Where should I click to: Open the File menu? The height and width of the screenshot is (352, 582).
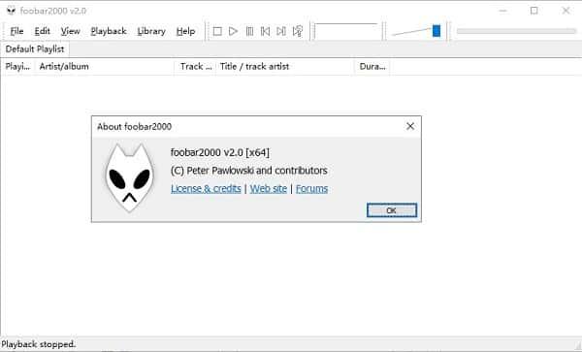pos(16,31)
